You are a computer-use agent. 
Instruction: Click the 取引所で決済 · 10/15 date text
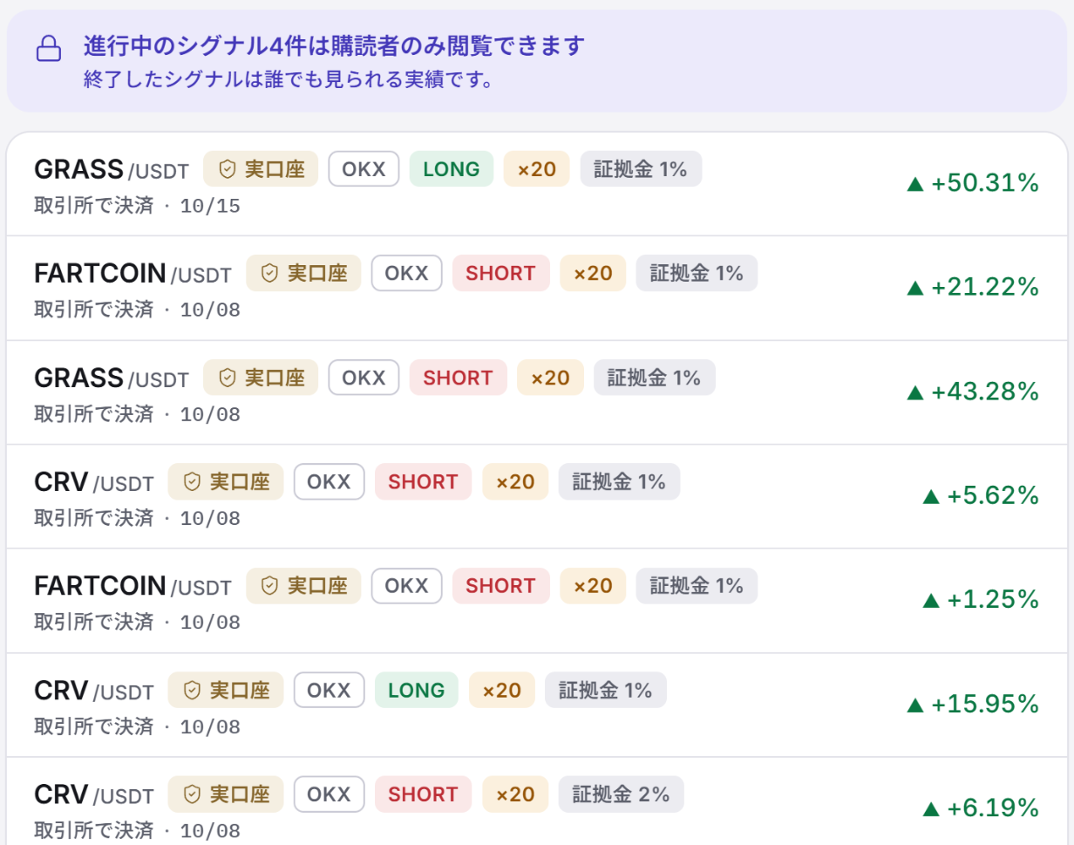[137, 206]
